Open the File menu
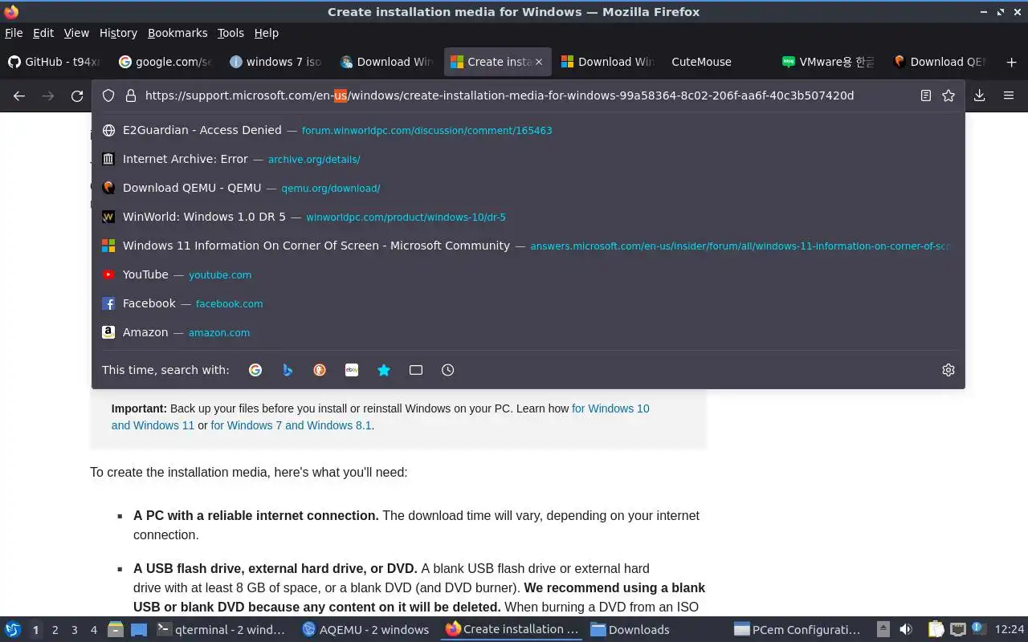The image size is (1028, 642). [x=14, y=33]
